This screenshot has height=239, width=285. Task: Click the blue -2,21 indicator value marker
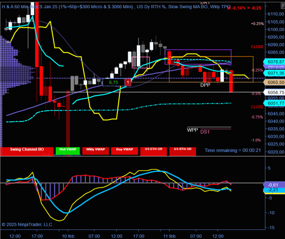pos(274,190)
